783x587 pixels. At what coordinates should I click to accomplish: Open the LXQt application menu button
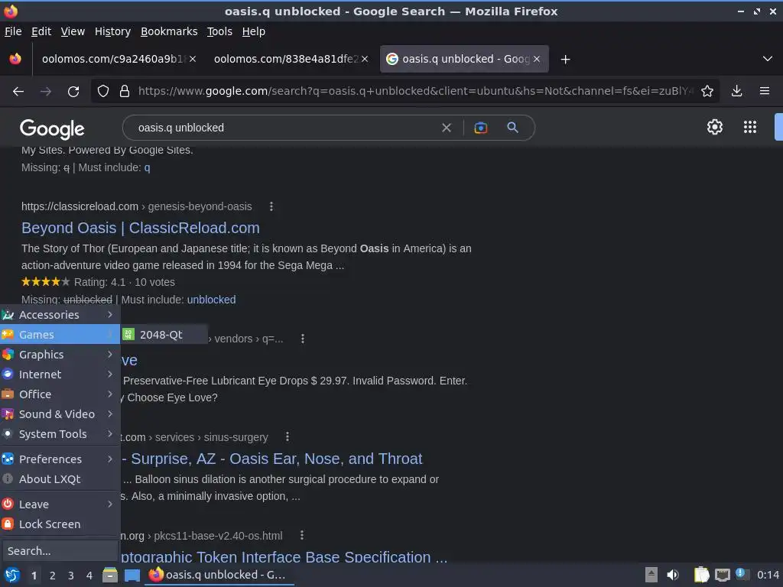click(x=11, y=575)
